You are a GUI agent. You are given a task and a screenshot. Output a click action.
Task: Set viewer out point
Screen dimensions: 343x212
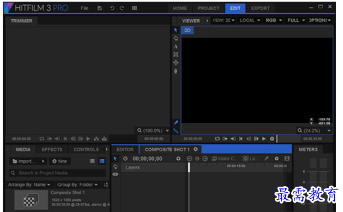coord(233,139)
